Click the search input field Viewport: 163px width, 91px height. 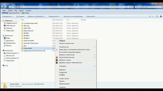tap(148, 7)
